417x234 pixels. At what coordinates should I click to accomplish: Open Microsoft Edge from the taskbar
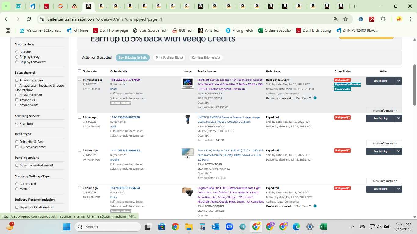click(296, 227)
